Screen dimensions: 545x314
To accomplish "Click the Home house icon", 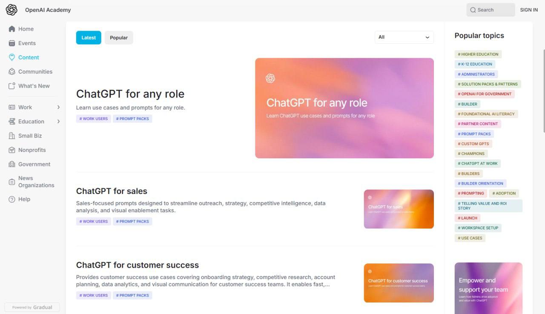I will pos(12,29).
